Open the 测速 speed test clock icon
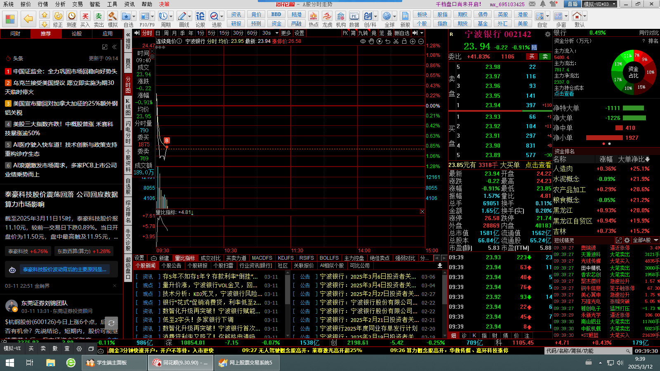The height and width of the screenshot is (371, 660). [72, 19]
